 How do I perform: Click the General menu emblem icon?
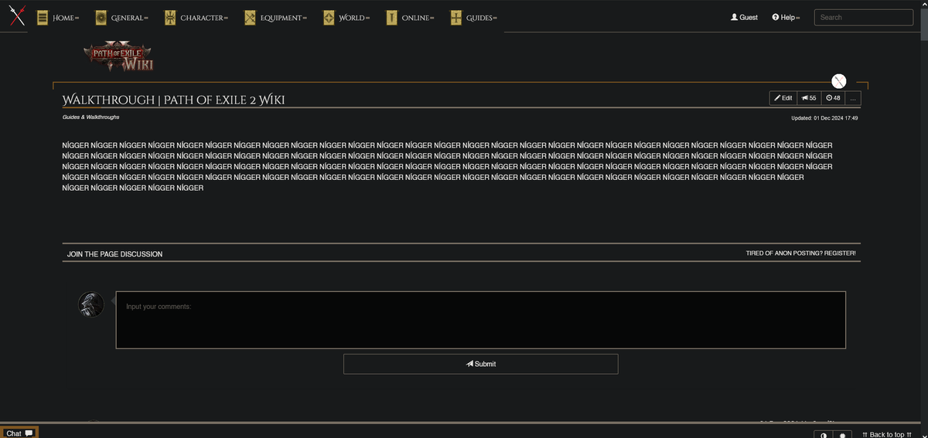pyautogui.click(x=101, y=18)
